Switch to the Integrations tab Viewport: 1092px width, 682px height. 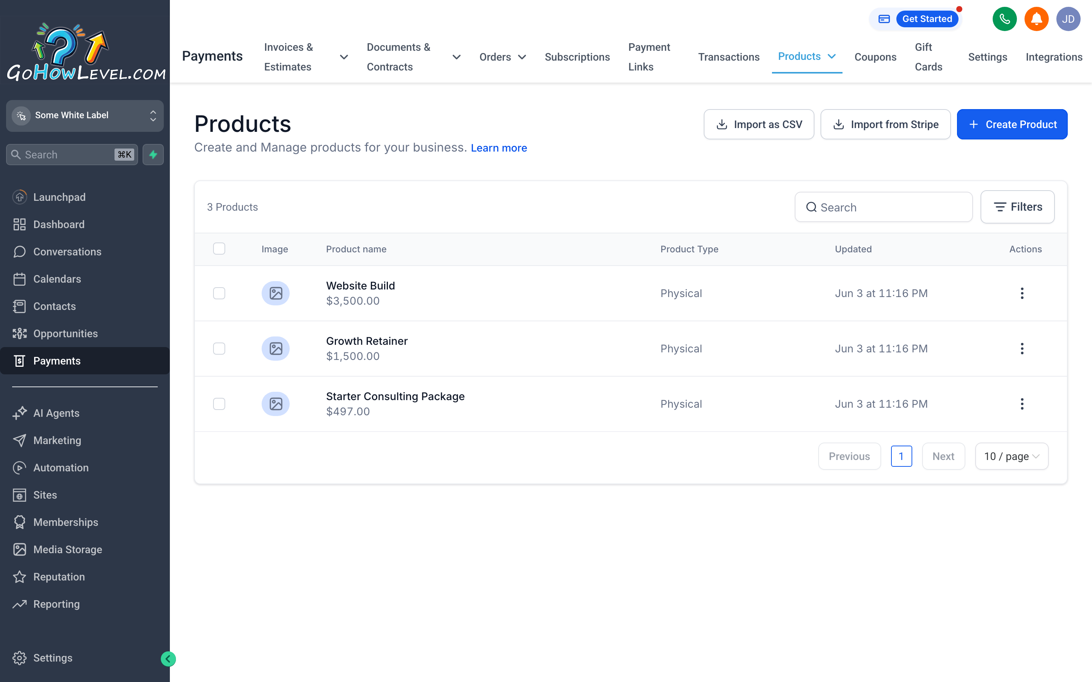click(1054, 57)
